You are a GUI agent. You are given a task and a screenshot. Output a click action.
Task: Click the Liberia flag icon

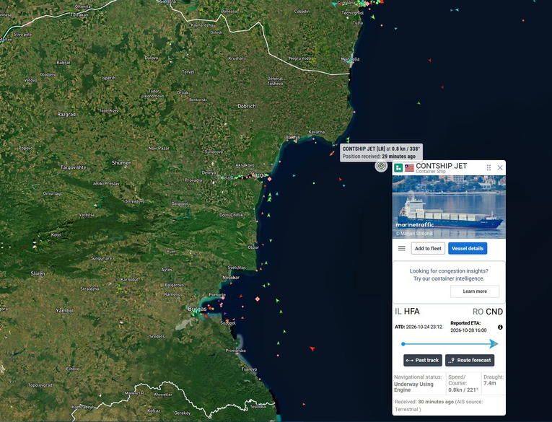(x=409, y=168)
